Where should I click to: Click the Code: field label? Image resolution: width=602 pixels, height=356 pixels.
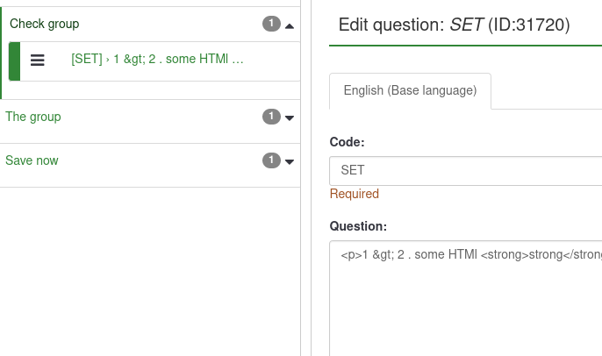tap(347, 142)
